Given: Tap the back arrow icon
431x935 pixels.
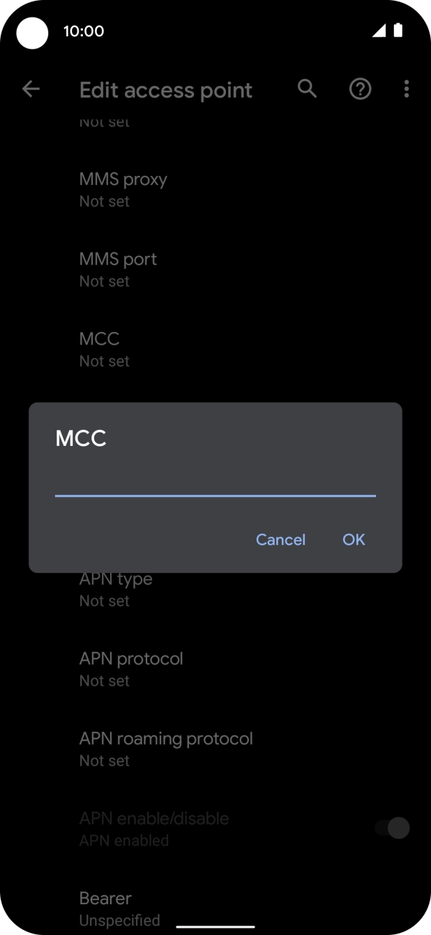Looking at the screenshot, I should point(31,89).
